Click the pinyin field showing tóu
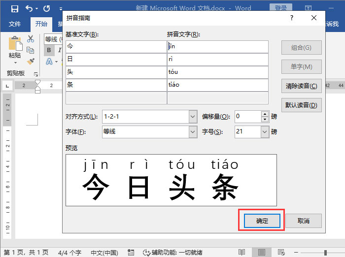The width and height of the screenshot is (345, 257). [218, 72]
